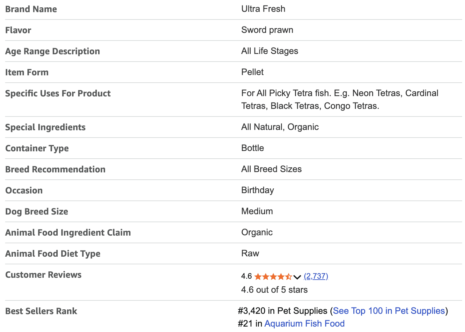Click the Specific Uses For Product label
The image size is (465, 332).
tap(58, 93)
